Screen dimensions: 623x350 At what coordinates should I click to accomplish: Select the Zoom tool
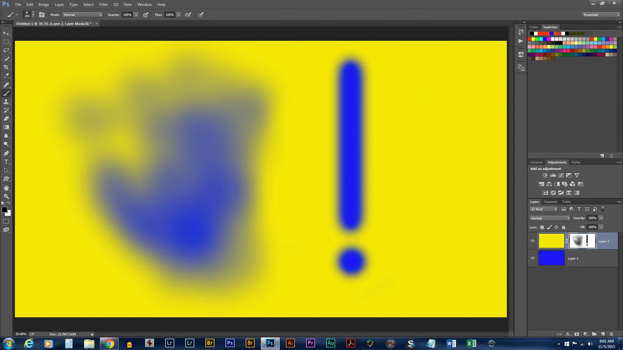(x=6, y=196)
